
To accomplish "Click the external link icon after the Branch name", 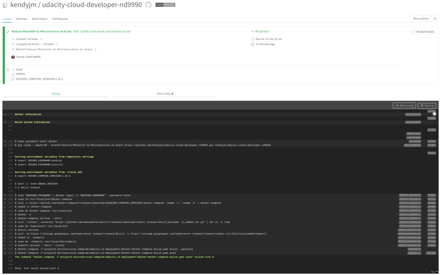I will coord(95,49).
